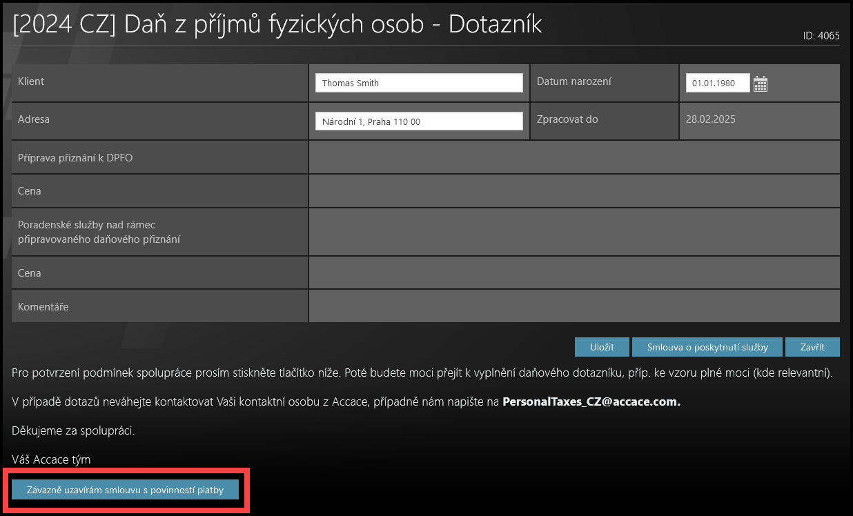Click the Daň z příjmů page title
Viewport: 853px width, 516px height.
277,24
